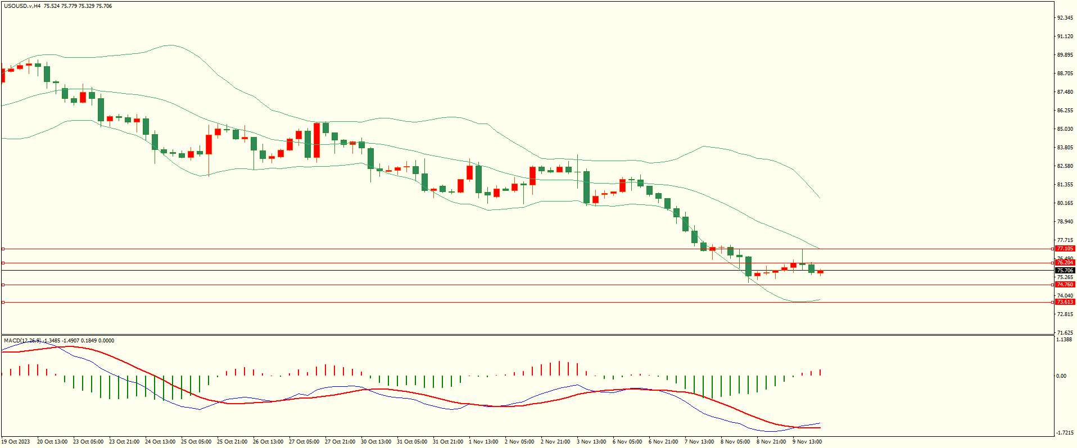Image resolution: width=1077 pixels, height=448 pixels.
Task: Click the 73.613 red price label
Action: coord(1065,302)
